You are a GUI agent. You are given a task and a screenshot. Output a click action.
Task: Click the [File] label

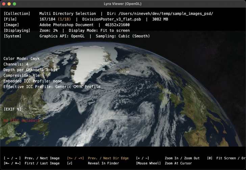[x=10, y=19]
